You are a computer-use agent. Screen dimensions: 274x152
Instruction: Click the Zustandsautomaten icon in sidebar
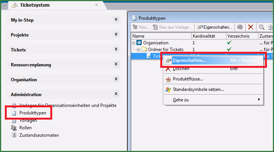[15, 135]
